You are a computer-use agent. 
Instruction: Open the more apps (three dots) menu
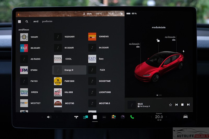104,117
